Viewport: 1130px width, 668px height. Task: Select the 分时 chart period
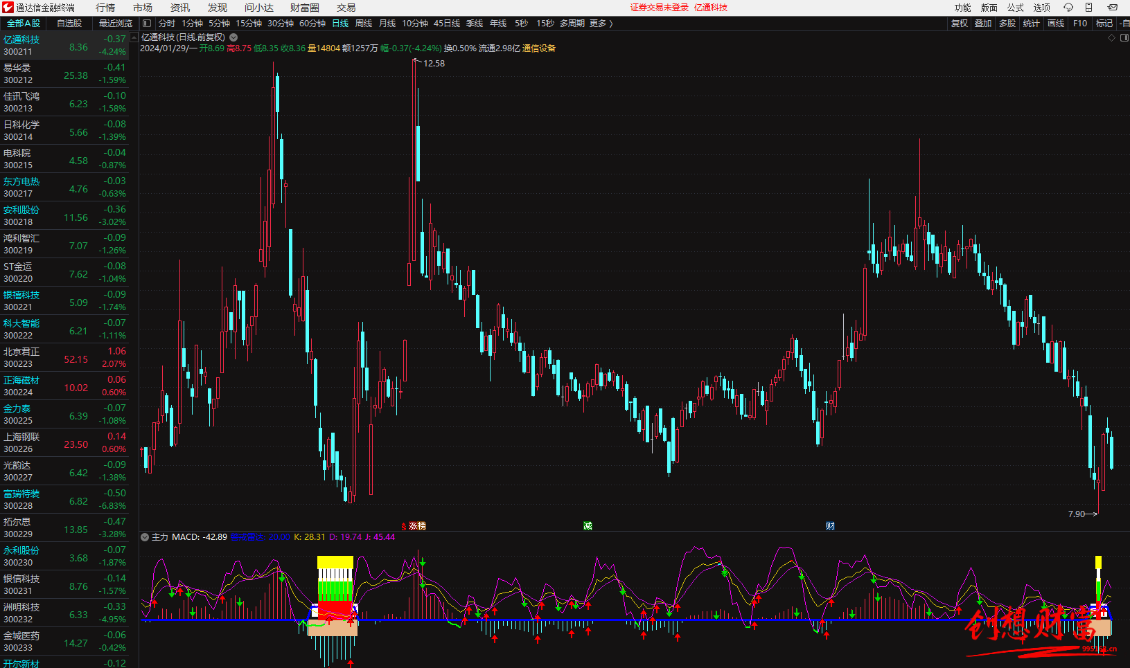pyautogui.click(x=167, y=24)
